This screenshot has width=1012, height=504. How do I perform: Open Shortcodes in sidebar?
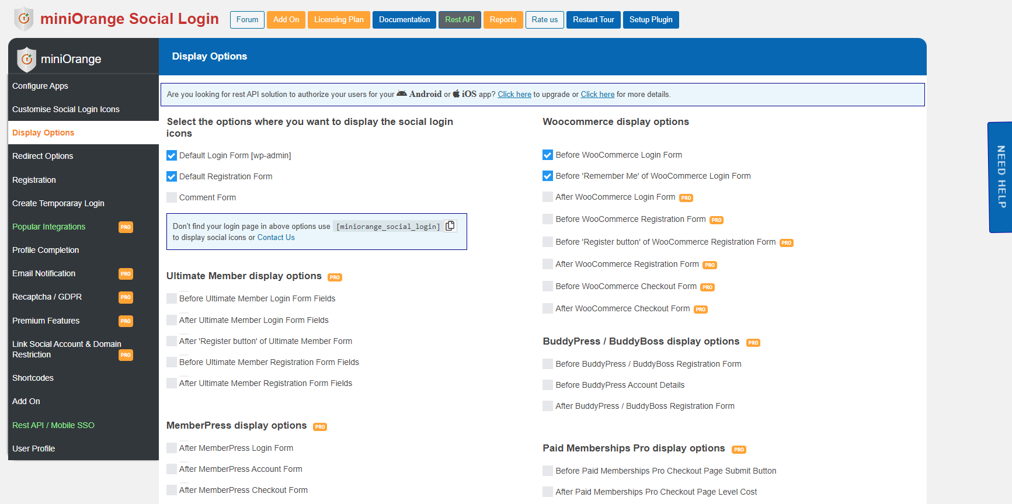[84, 378]
